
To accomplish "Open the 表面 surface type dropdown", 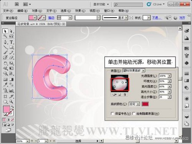I will (x=144, y=71).
